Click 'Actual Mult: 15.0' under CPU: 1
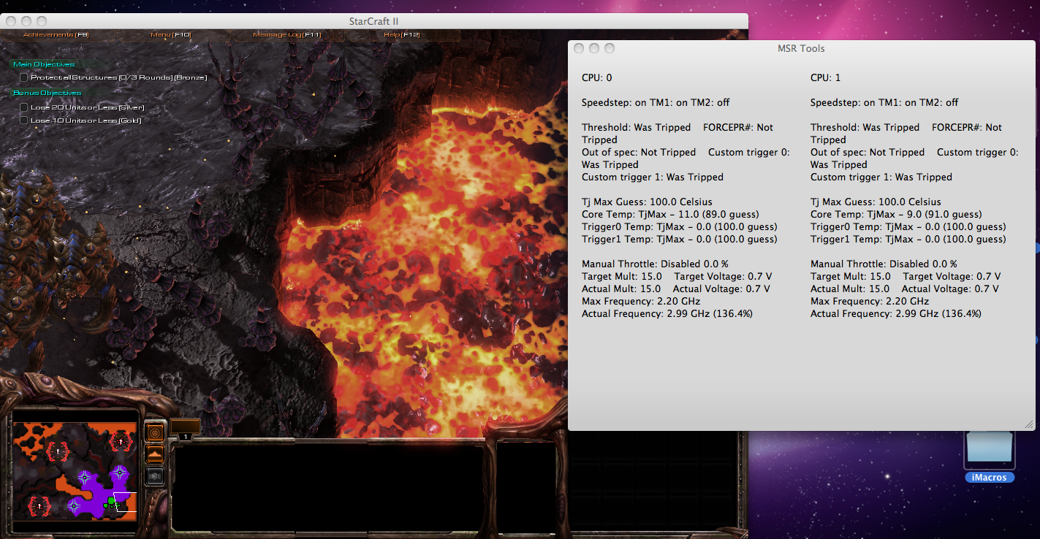Viewport: 1040px width, 539px height. pos(850,288)
